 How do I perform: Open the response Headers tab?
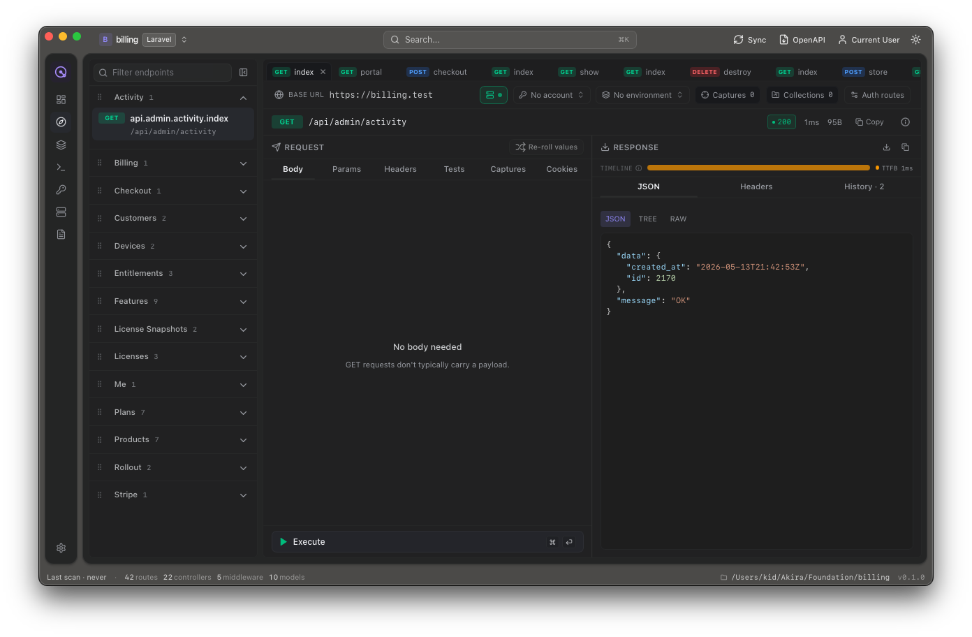(756, 186)
